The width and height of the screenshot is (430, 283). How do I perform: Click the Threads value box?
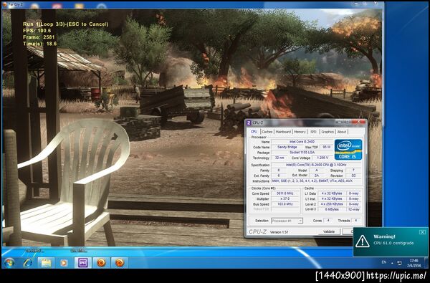355,221
